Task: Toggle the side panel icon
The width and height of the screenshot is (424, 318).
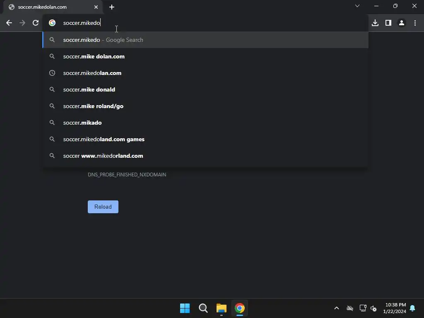Action: click(x=388, y=23)
